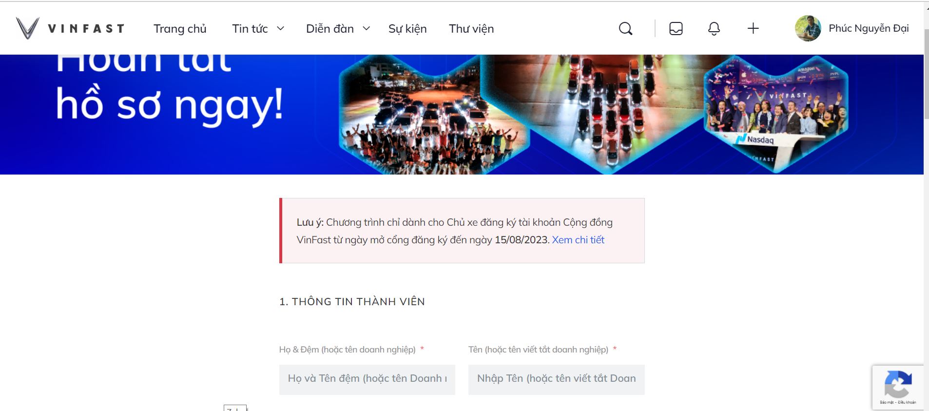Expand the Tin tức dropdown chevron
Screen dimensions: 929x411
[x=281, y=29]
